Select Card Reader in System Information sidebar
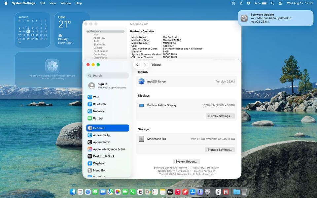This screenshot has width=317, height=198. click(x=100, y=51)
